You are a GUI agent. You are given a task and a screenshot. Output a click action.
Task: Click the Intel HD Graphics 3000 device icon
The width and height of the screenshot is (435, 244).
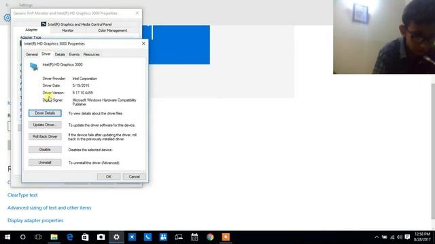(34, 66)
